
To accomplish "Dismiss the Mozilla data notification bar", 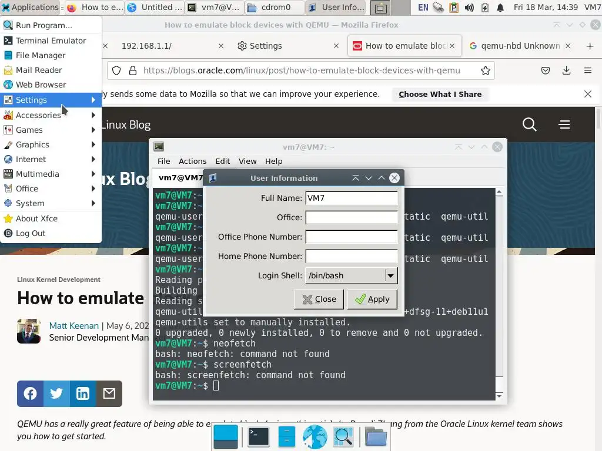I will (588, 95).
